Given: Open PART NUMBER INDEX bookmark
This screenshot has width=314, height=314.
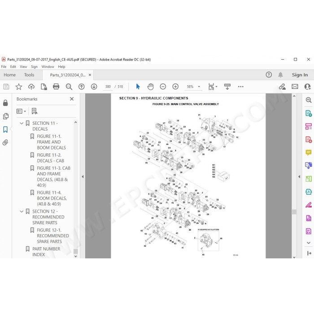Looking at the screenshot, I should pyautogui.click(x=46, y=252).
